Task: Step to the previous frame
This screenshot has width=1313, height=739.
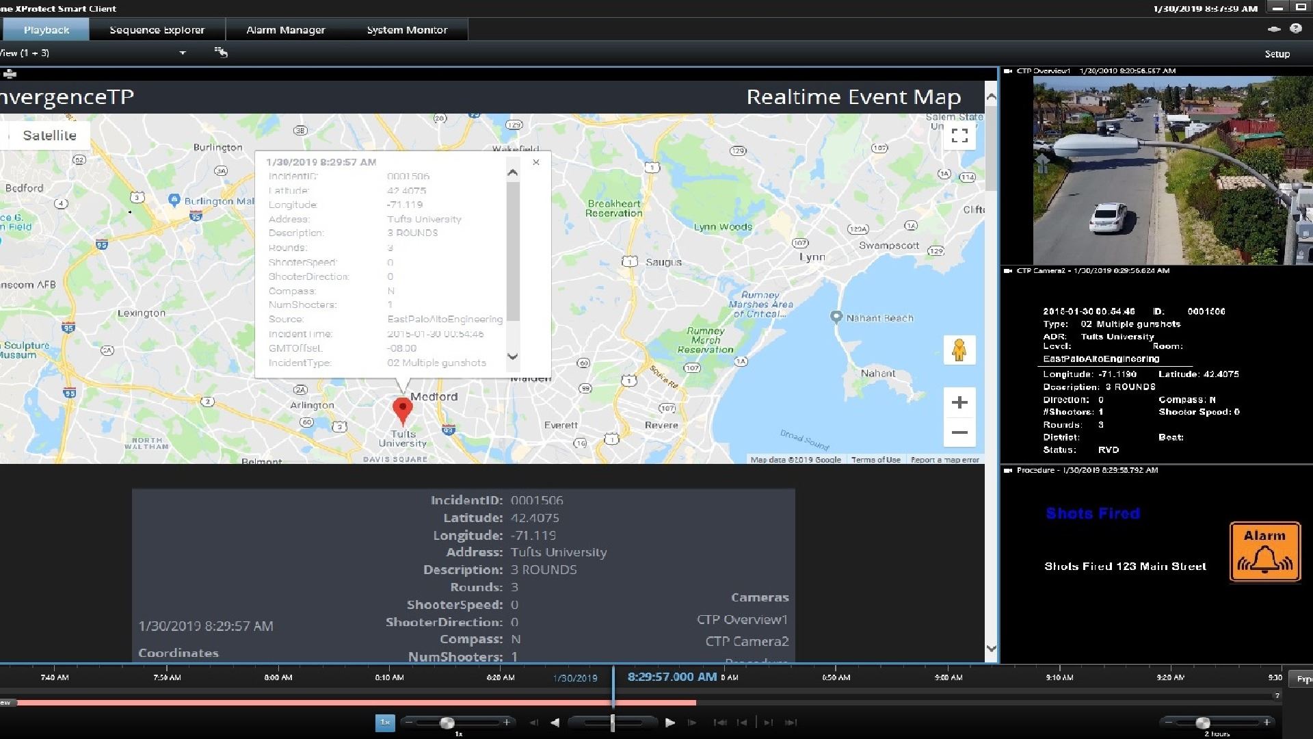Action: pyautogui.click(x=534, y=723)
